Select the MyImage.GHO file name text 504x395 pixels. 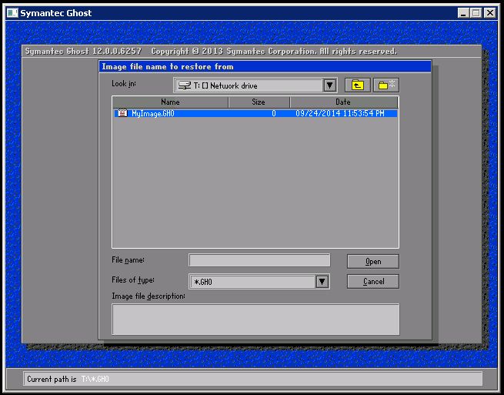[153, 113]
